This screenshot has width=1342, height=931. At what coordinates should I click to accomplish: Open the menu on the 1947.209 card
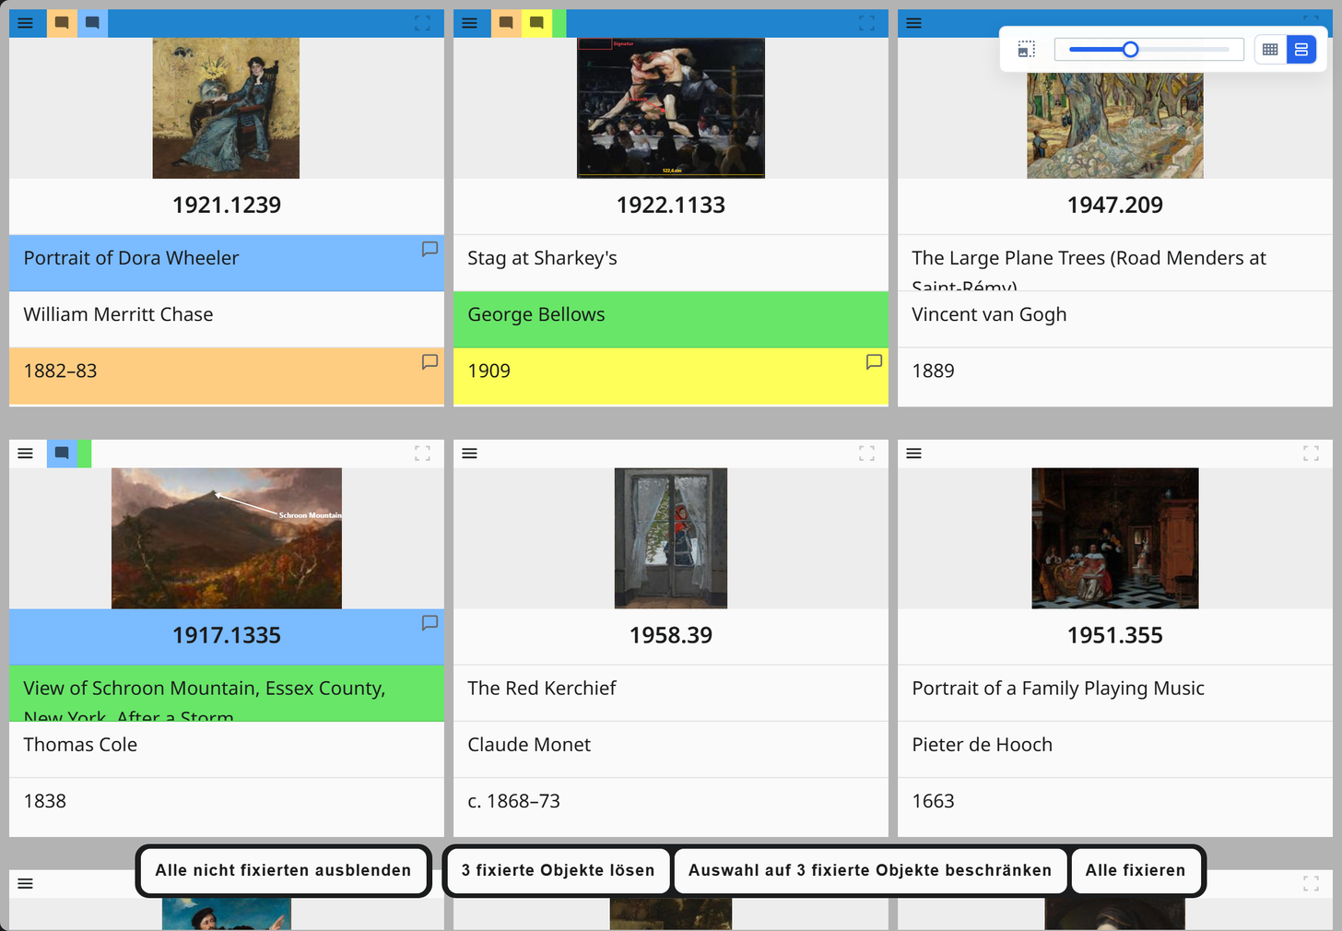914,23
